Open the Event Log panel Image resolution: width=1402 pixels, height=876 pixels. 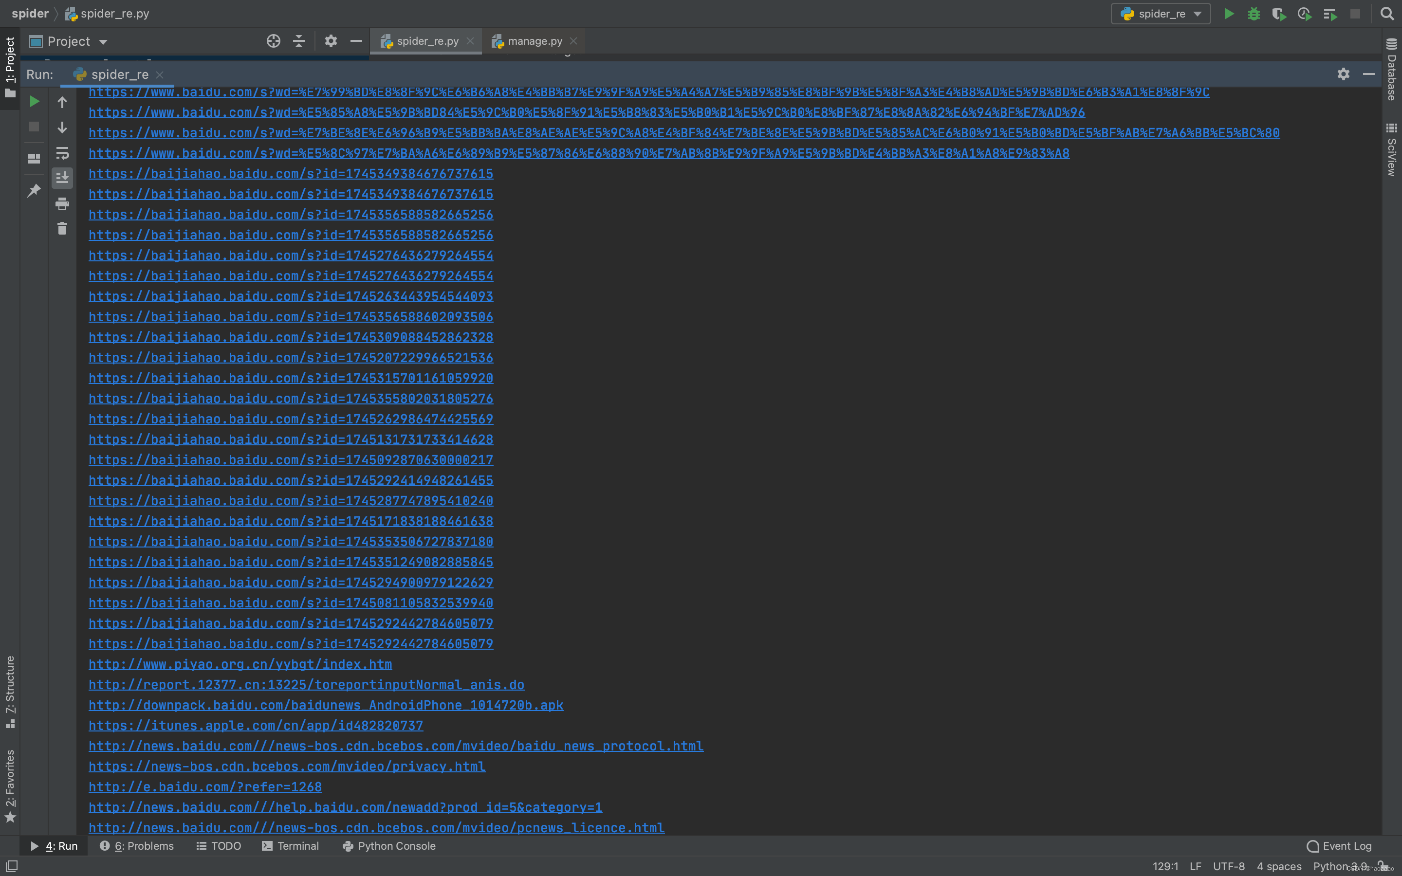click(1339, 846)
